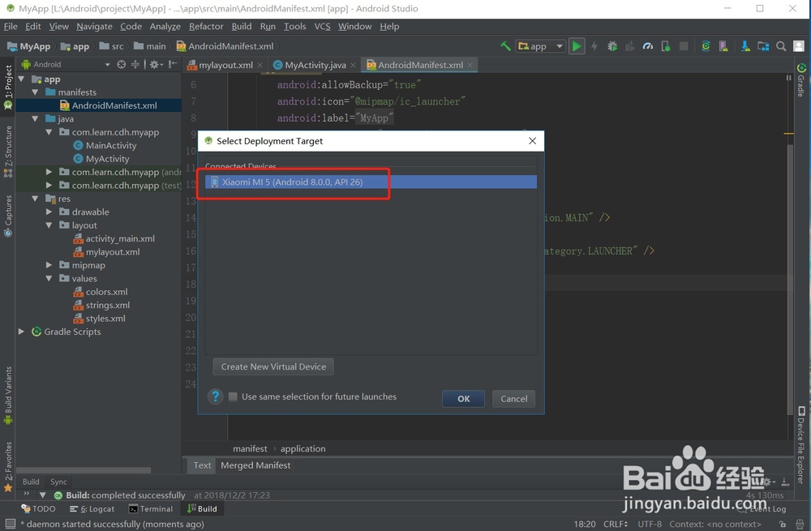The image size is (811, 531).
Task: Click the Project panel horizontal scrollbar
Action: (84, 470)
